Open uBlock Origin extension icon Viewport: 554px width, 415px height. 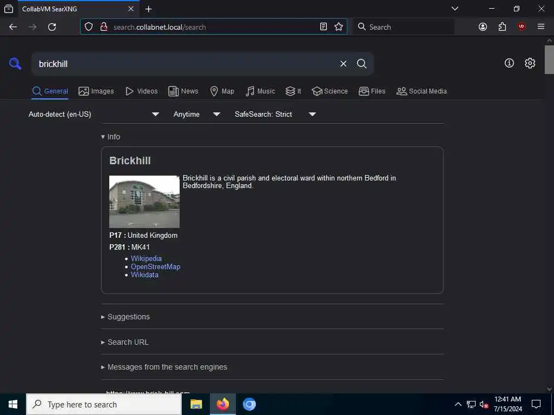pyautogui.click(x=522, y=27)
